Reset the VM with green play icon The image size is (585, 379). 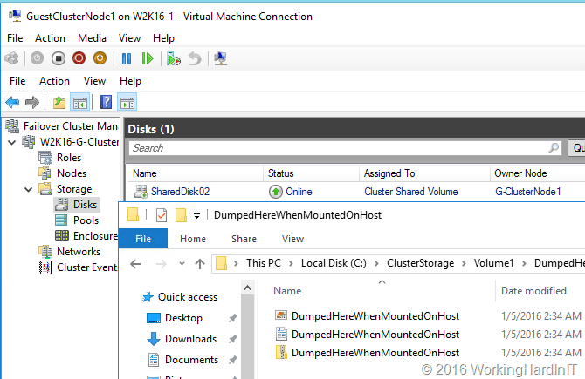pyautogui.click(x=148, y=58)
